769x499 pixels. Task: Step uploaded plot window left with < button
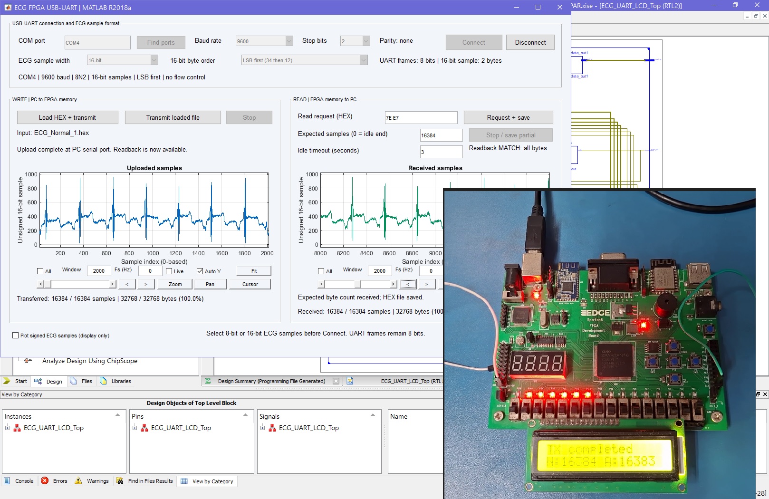(x=127, y=284)
